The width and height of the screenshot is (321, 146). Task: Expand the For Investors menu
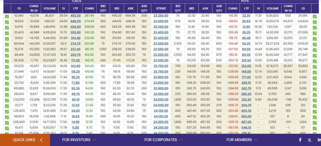click(x=79, y=140)
